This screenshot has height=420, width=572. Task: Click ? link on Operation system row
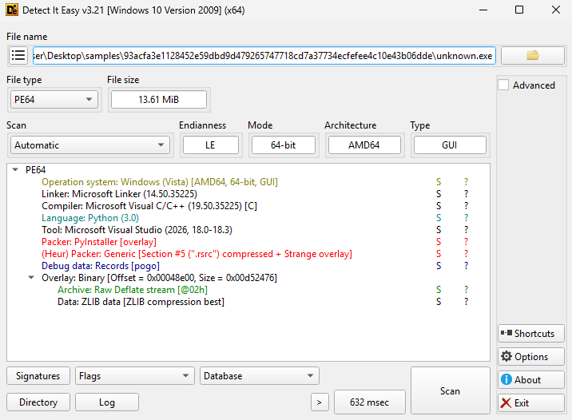tap(466, 181)
